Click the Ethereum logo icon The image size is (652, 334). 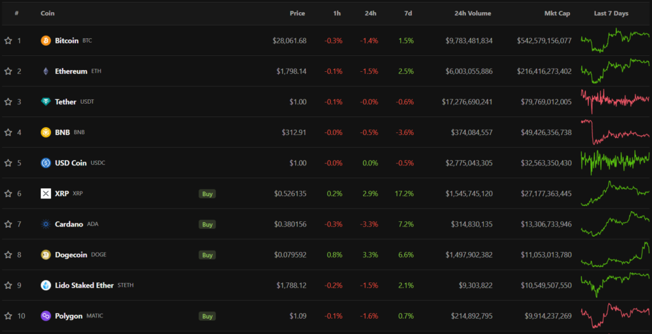click(46, 71)
